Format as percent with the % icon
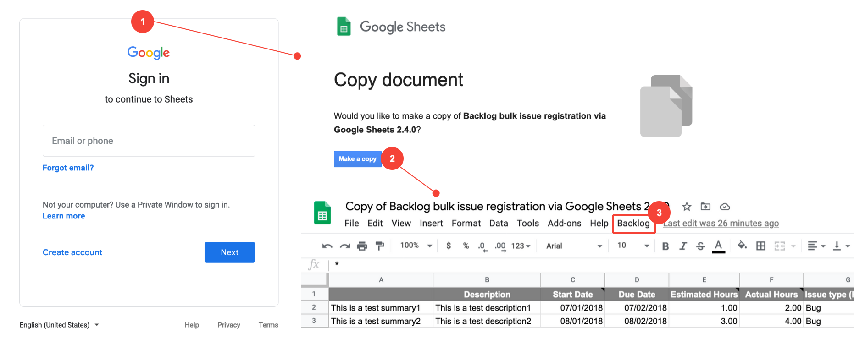Viewport: 854px width, 355px height. (x=466, y=246)
